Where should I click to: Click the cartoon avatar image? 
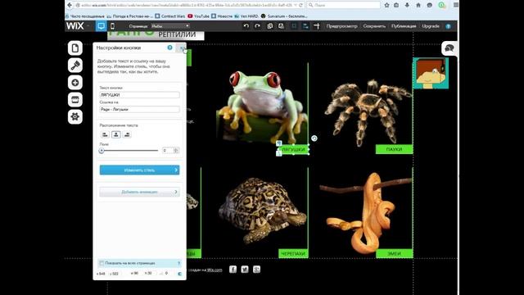(x=431, y=73)
